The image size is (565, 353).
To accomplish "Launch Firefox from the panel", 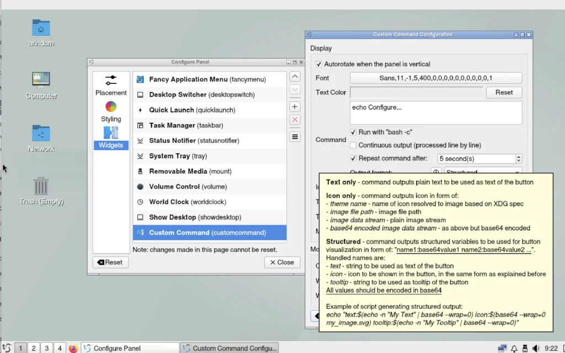I will point(73,348).
